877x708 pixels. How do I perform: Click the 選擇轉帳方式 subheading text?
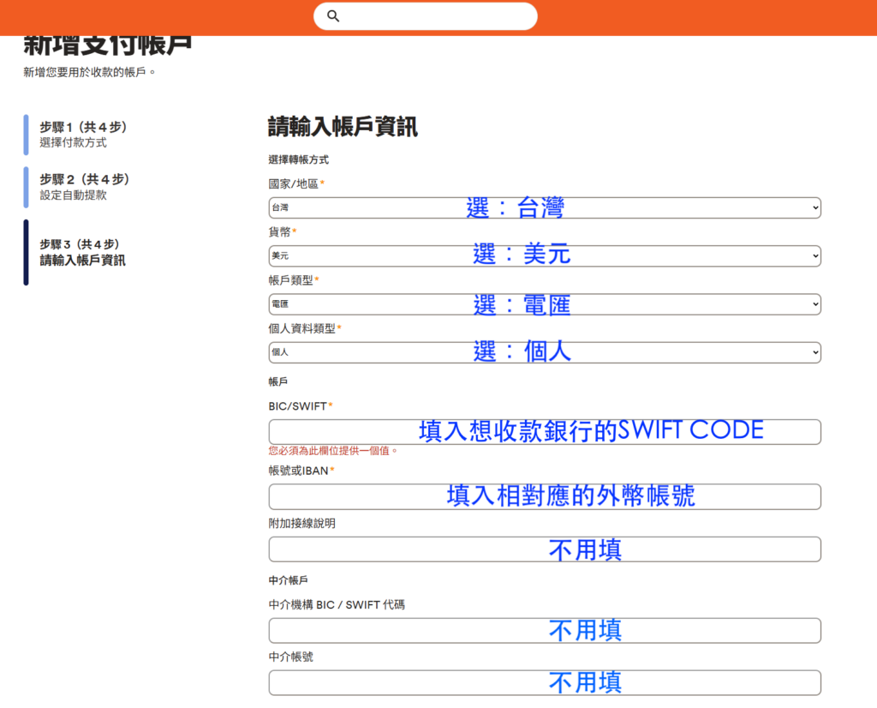298,159
